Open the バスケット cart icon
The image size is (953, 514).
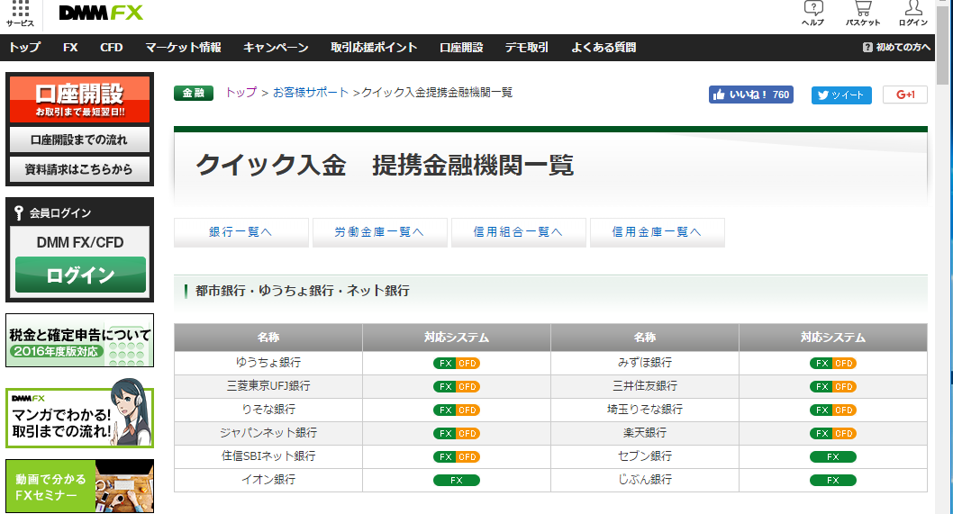862,14
